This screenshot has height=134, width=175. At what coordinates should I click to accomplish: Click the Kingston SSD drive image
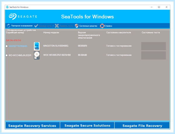(37, 46)
